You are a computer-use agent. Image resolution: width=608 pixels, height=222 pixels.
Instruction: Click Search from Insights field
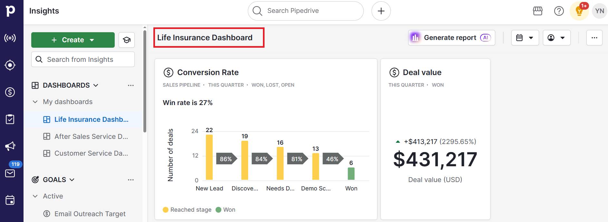click(83, 59)
